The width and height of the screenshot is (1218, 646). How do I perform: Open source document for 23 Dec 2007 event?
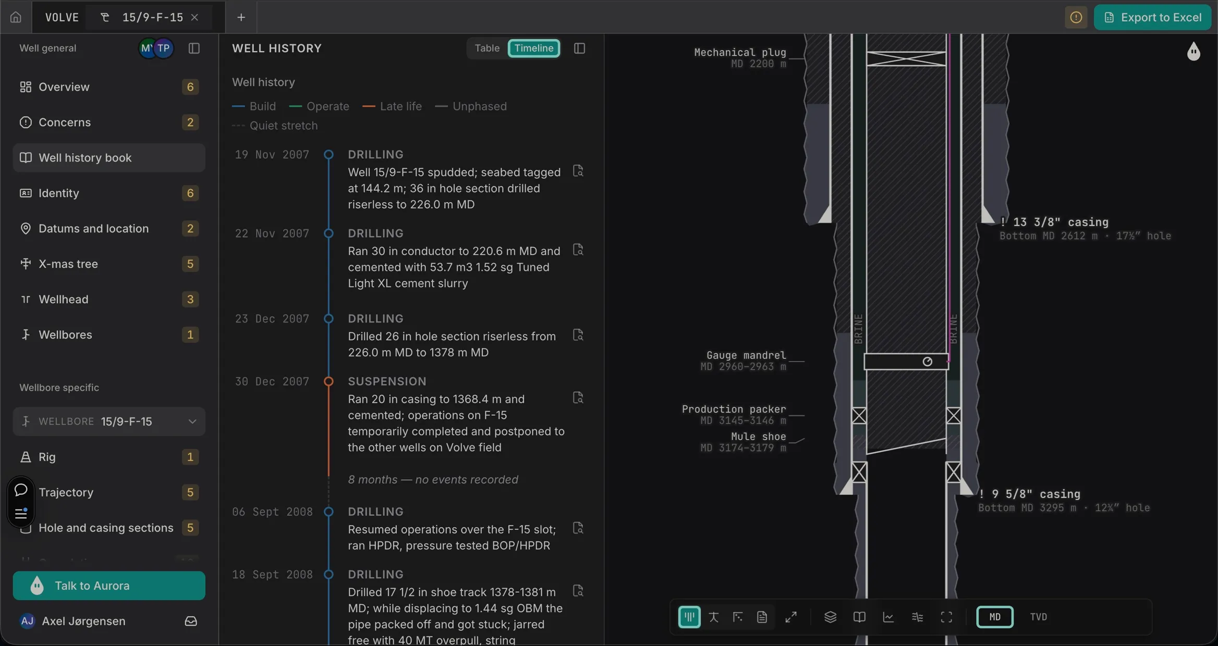pos(578,335)
